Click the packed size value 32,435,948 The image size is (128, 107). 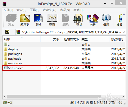[71, 68]
